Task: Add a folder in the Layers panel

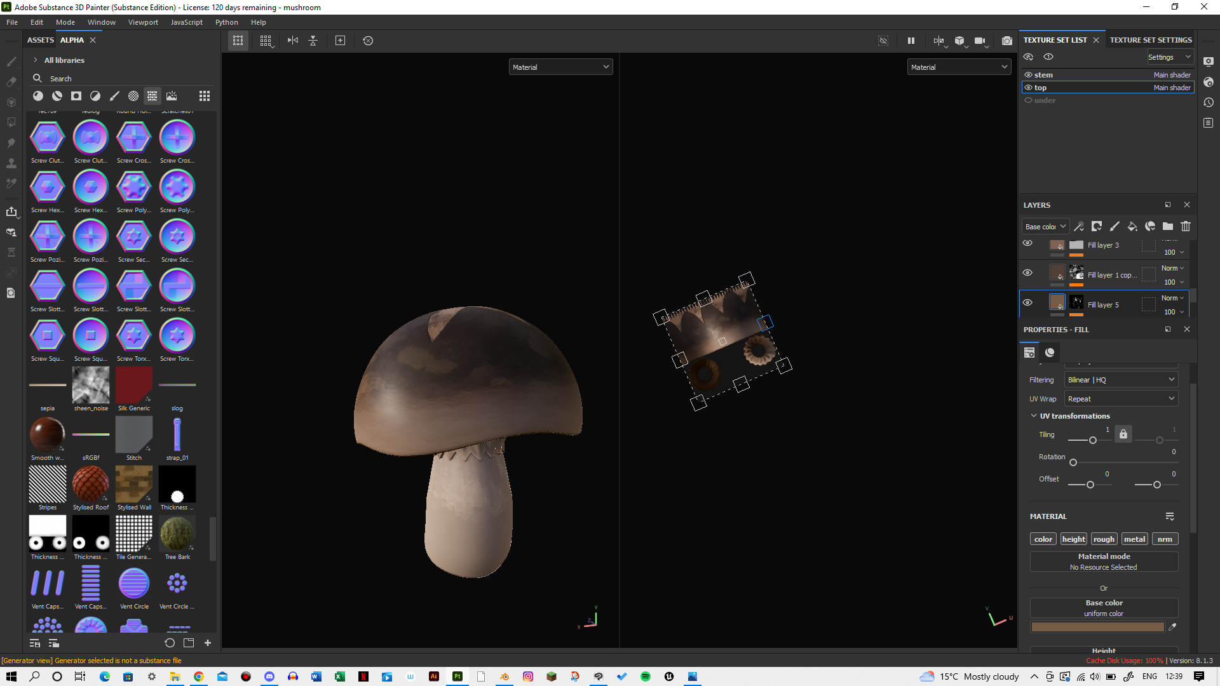Action: click(x=1168, y=226)
